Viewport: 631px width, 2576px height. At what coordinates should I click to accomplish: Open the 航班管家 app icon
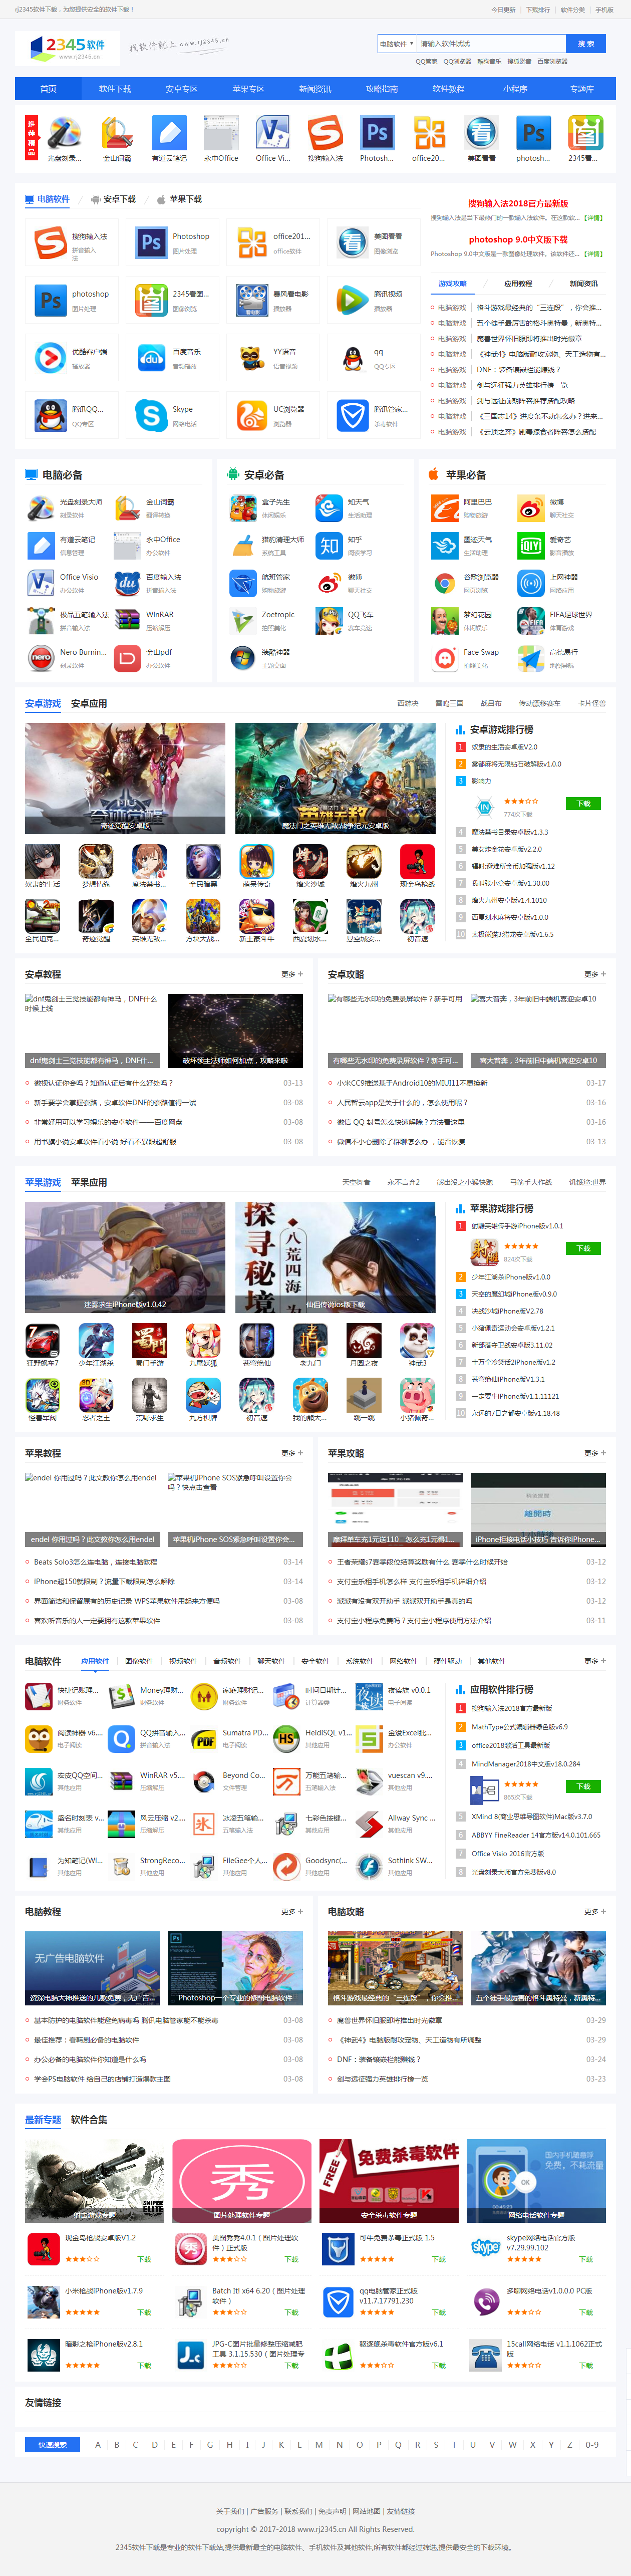(x=242, y=582)
